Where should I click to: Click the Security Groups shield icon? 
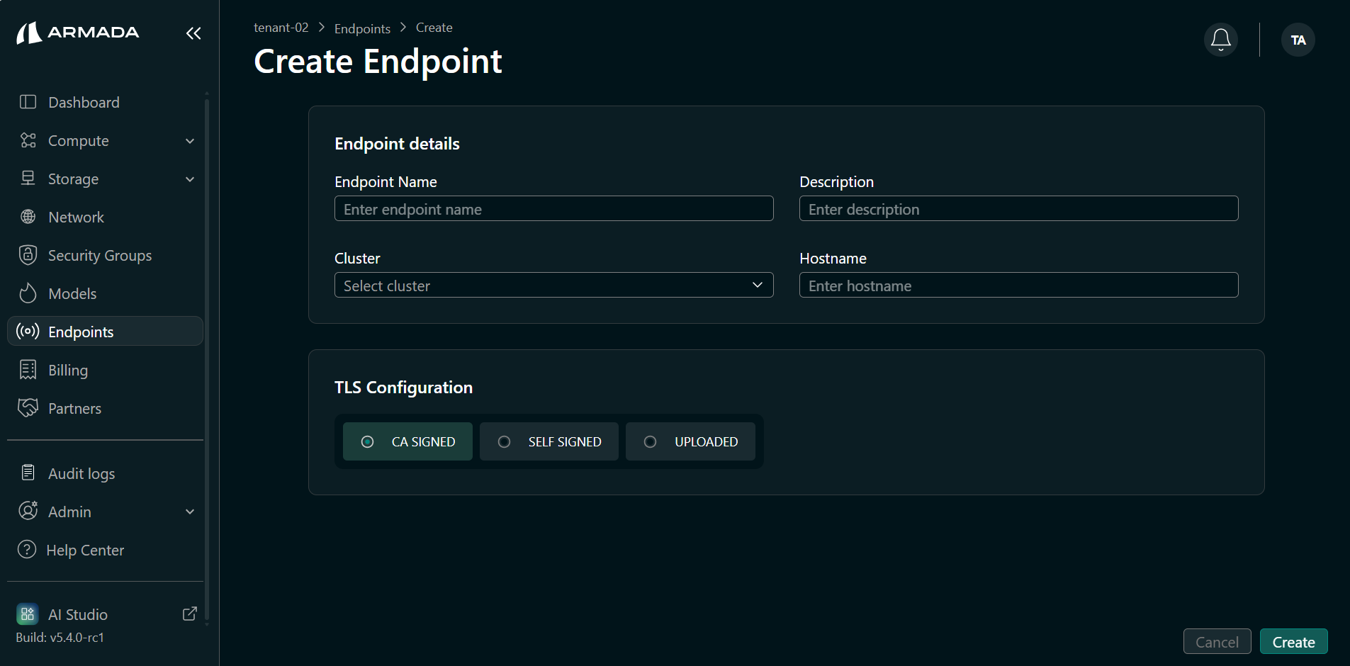[x=28, y=255]
